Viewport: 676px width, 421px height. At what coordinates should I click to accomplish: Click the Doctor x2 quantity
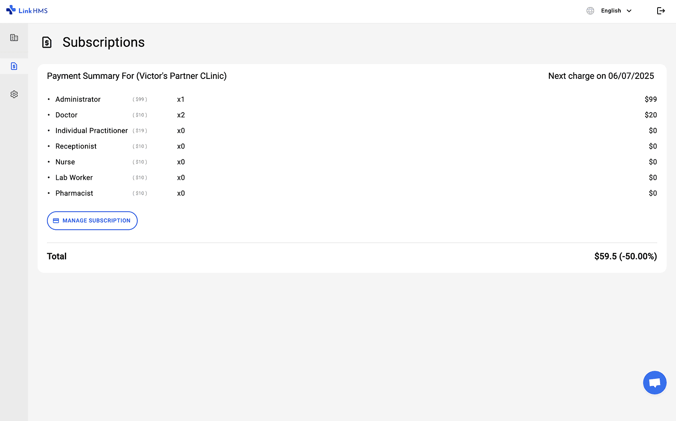point(181,115)
